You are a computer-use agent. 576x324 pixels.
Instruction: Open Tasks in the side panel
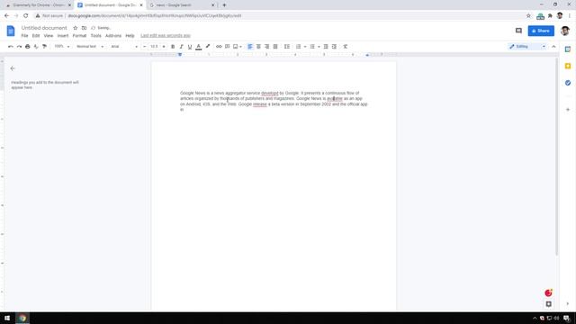pos(568,83)
